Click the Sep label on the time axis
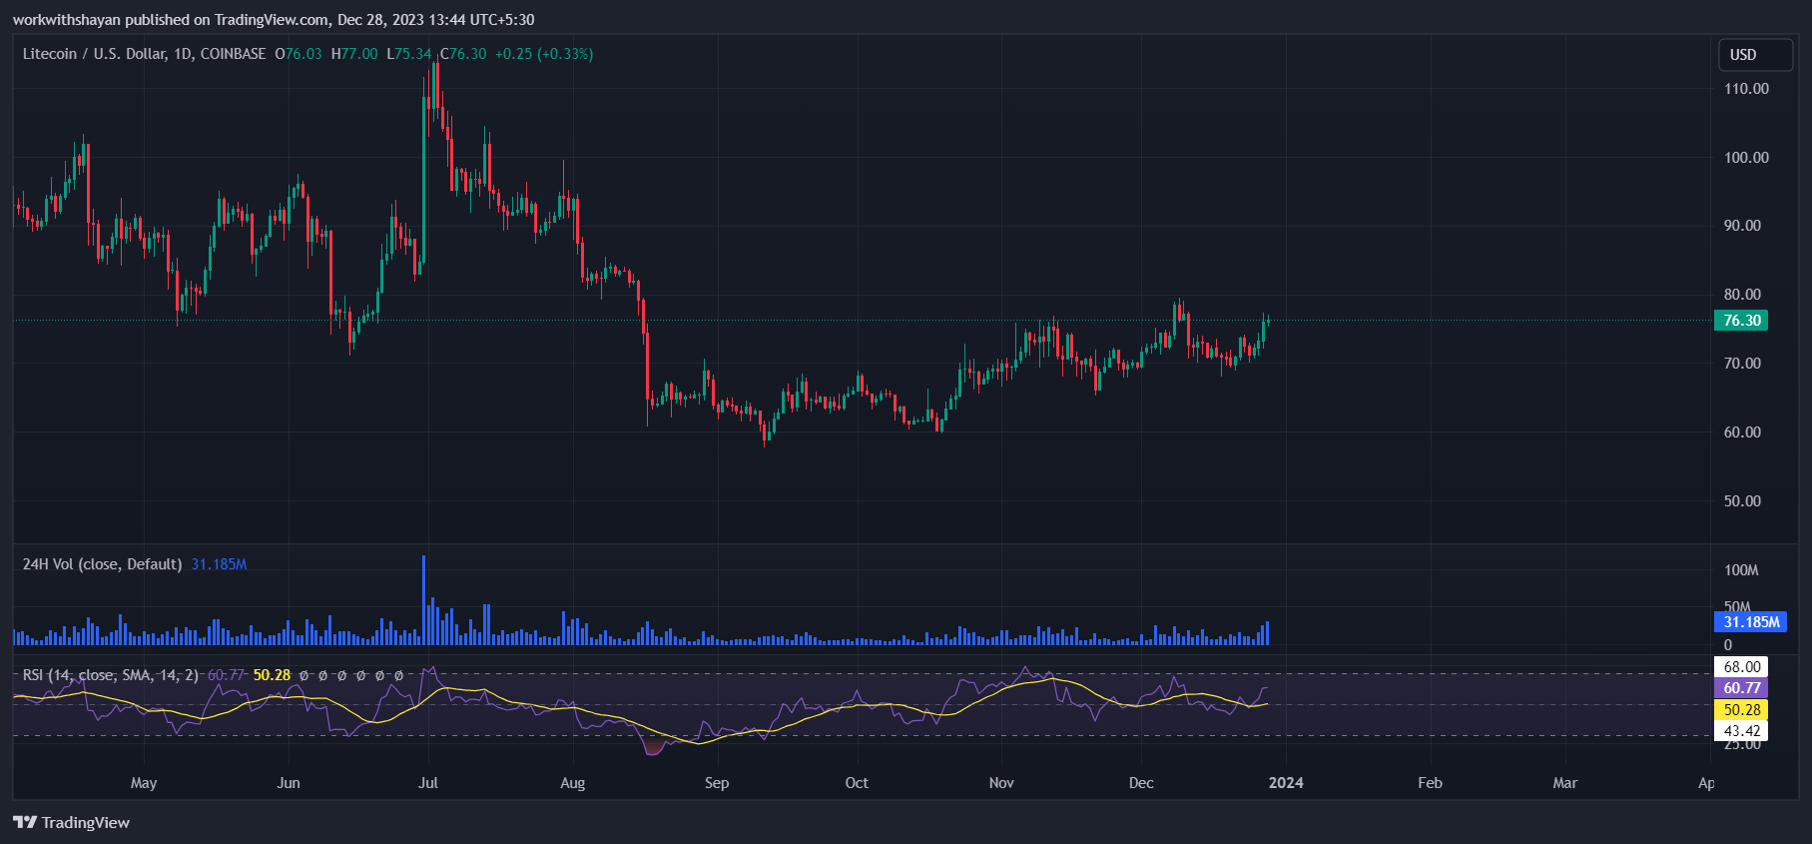Viewport: 1812px width, 844px height. point(717,783)
